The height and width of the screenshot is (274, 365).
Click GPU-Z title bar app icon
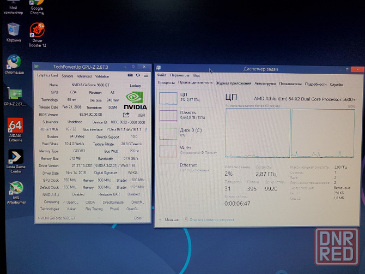(36, 67)
